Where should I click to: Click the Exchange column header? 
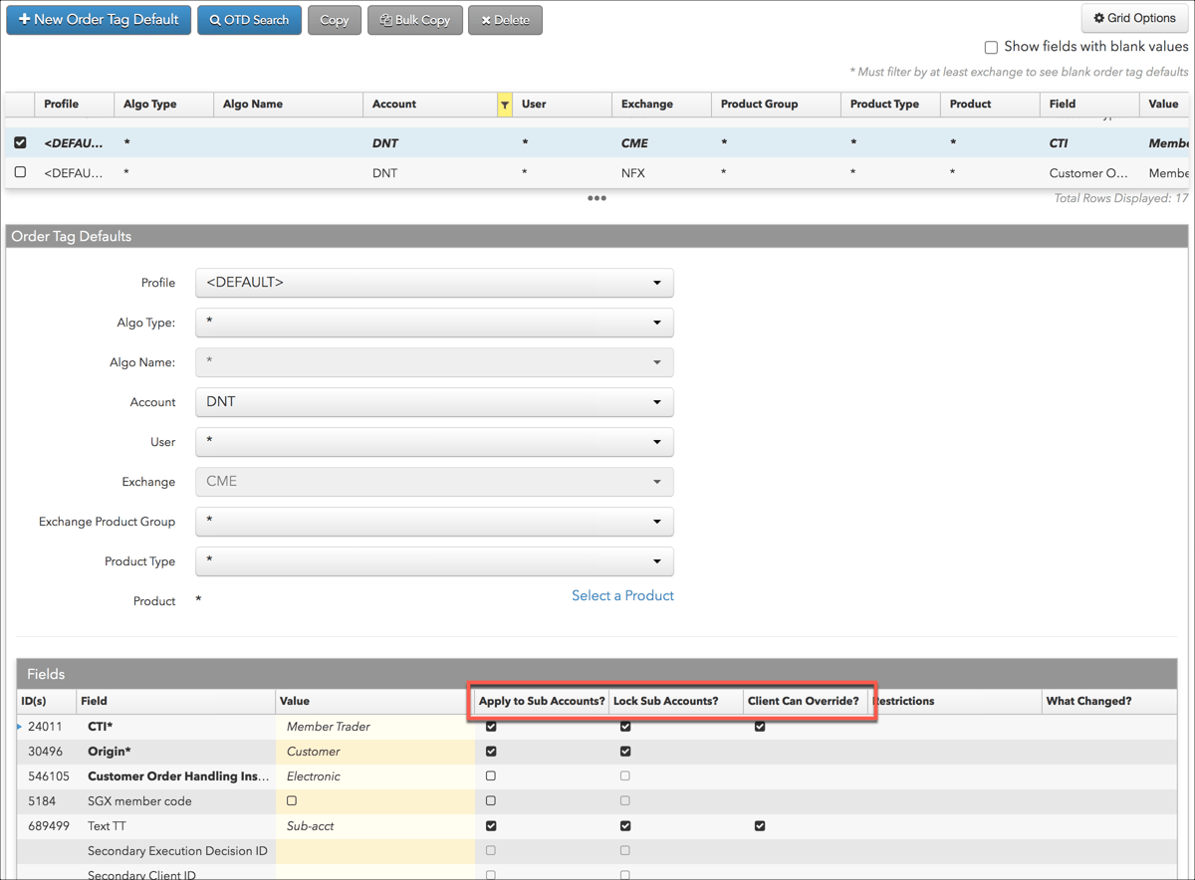coord(661,105)
